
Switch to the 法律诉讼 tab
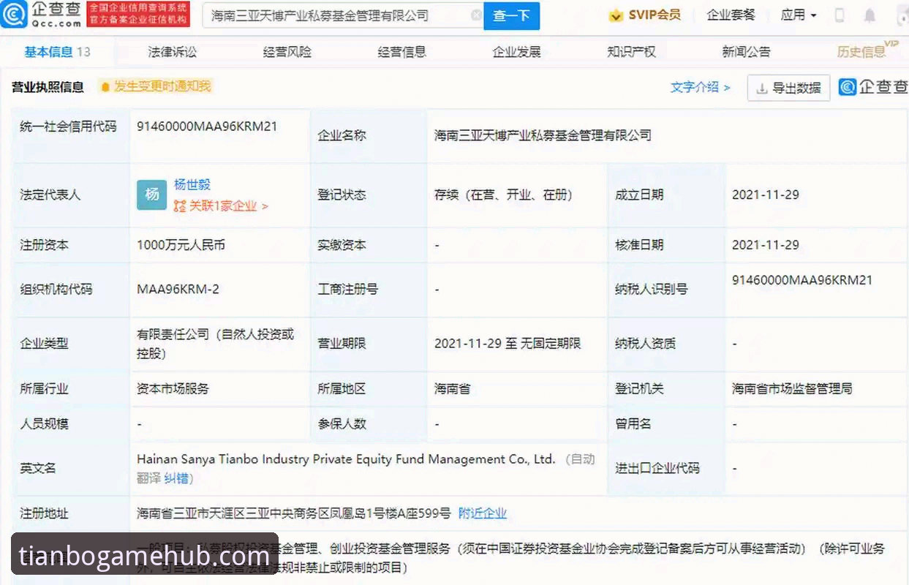click(x=173, y=52)
